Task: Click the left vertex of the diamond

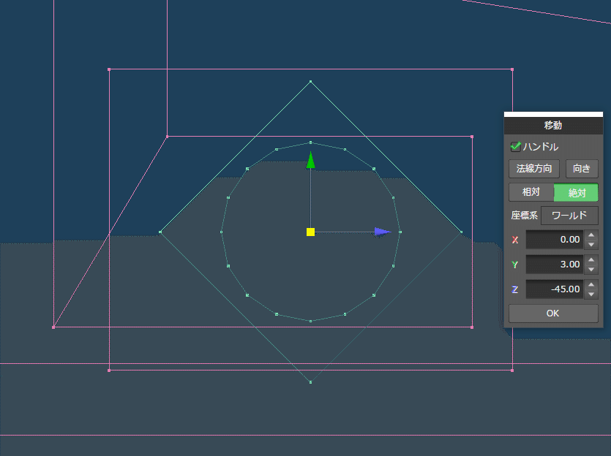Action: click(x=160, y=232)
